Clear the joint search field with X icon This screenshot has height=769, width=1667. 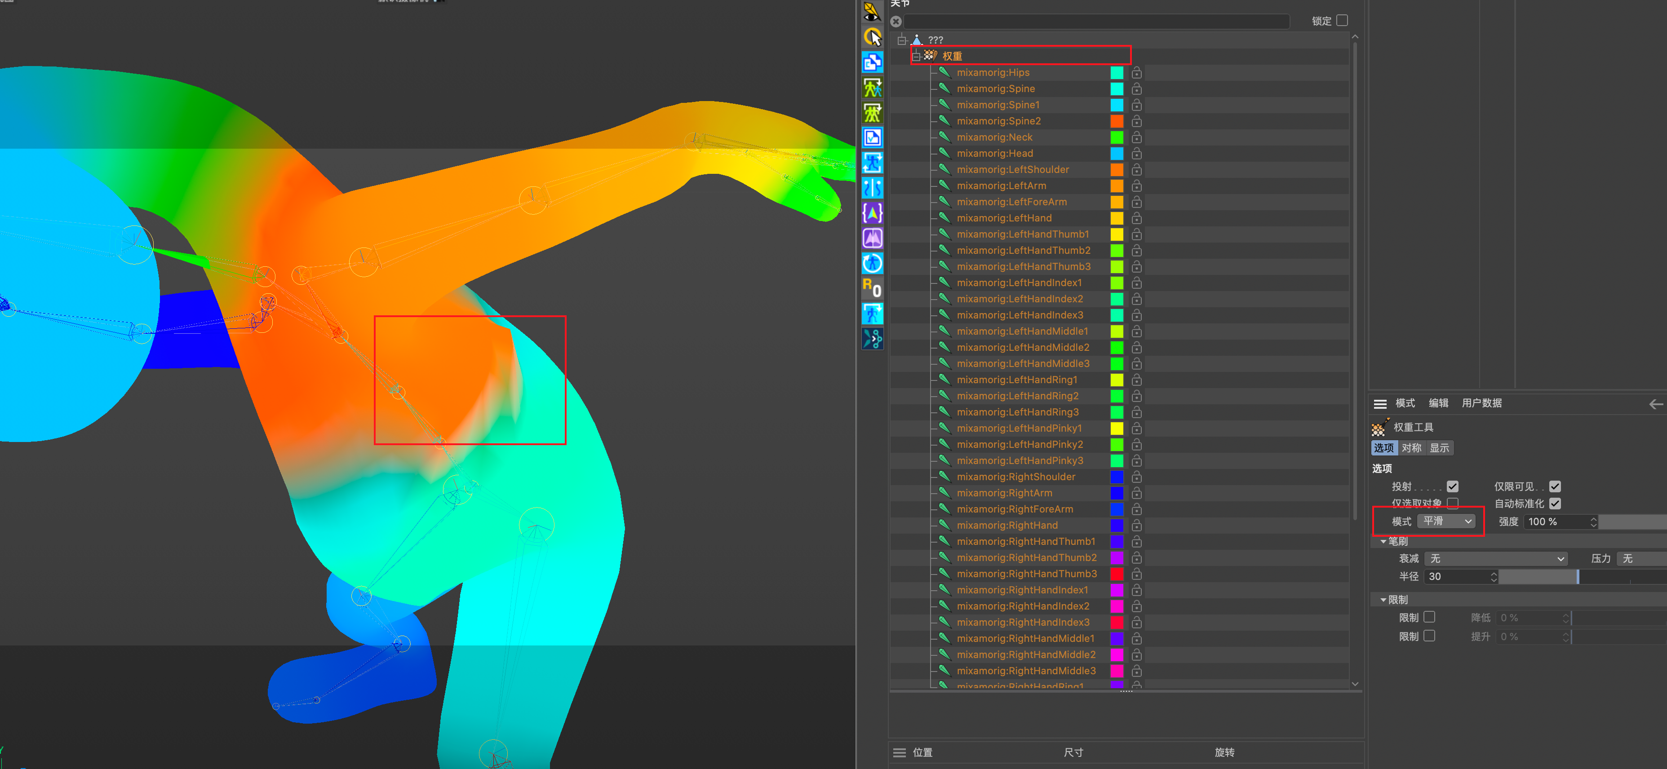896,22
